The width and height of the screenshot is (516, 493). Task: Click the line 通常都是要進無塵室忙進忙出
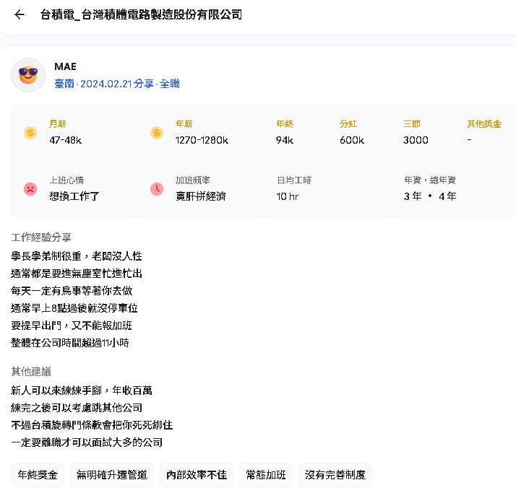click(x=77, y=274)
